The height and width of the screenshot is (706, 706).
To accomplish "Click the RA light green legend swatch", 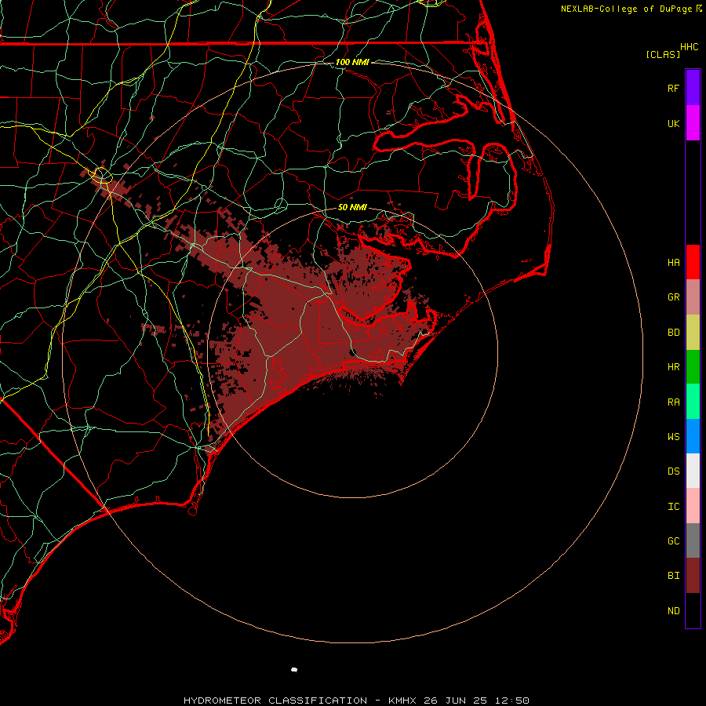I will [x=693, y=402].
